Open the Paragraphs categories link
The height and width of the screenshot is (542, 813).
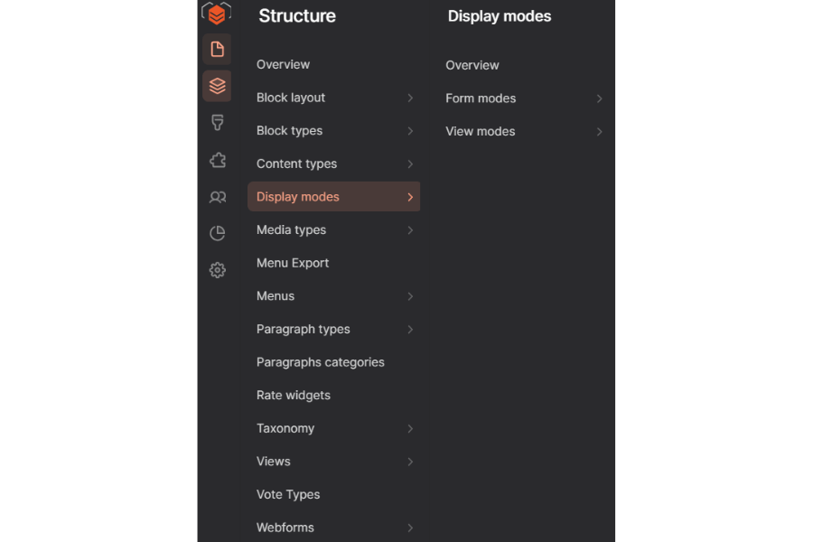tap(321, 362)
